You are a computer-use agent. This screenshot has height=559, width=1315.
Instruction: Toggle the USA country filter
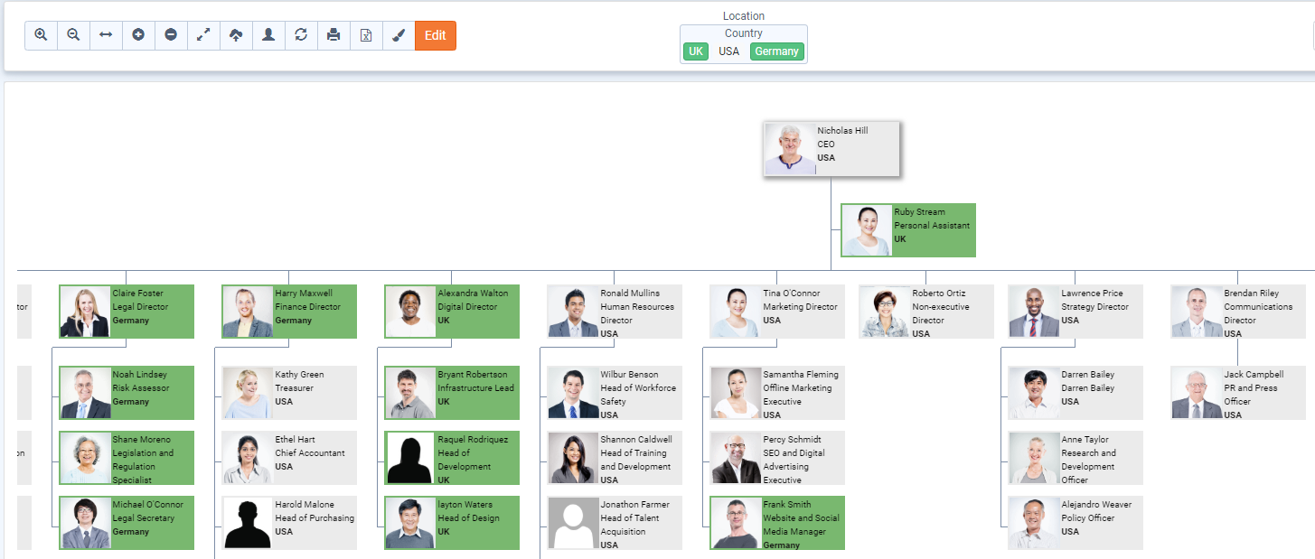(728, 51)
